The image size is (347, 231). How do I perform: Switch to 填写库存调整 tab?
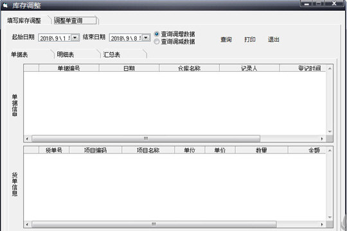(24, 21)
